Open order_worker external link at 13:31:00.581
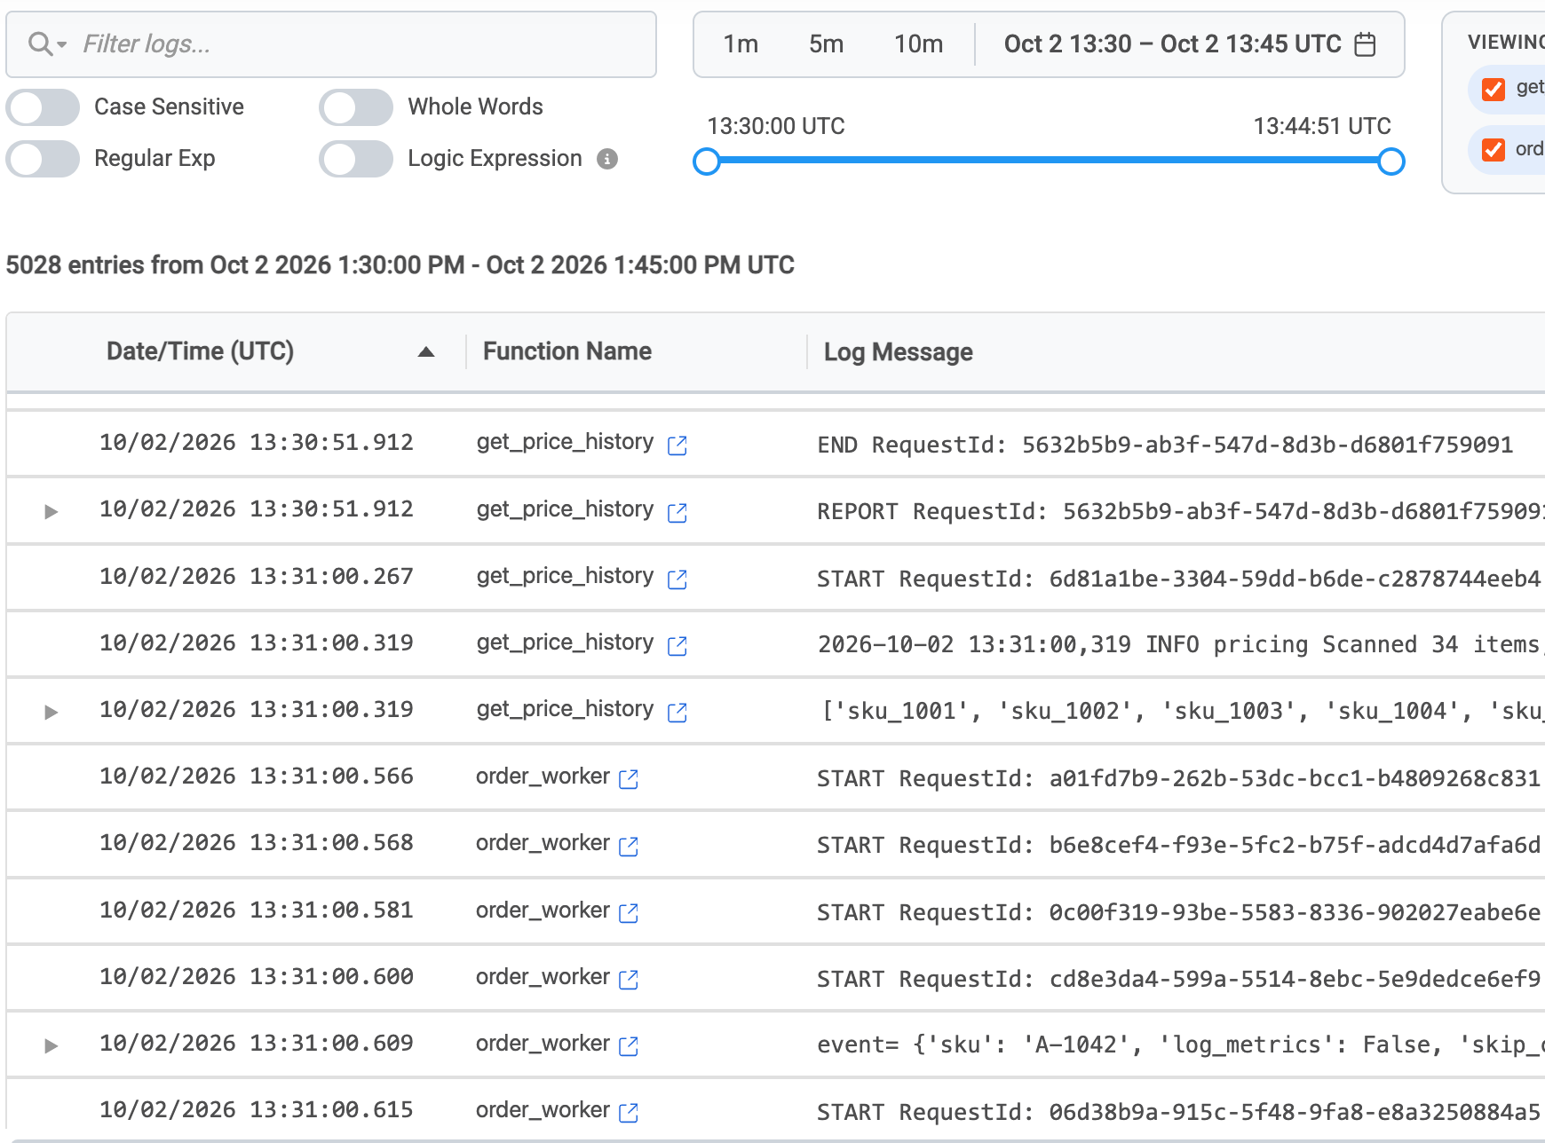Viewport: 1545px width, 1143px height. coord(628,912)
